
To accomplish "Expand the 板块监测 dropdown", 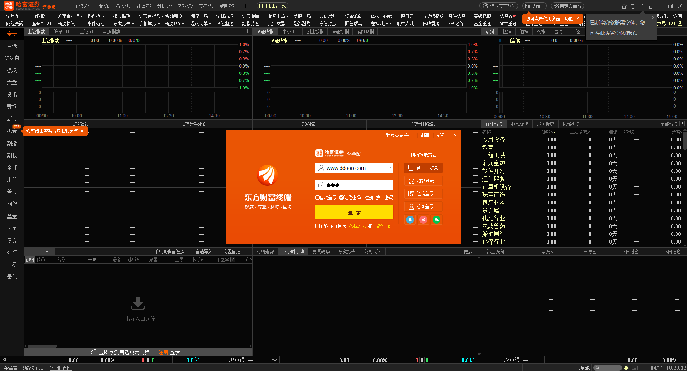I will pyautogui.click(x=133, y=16).
